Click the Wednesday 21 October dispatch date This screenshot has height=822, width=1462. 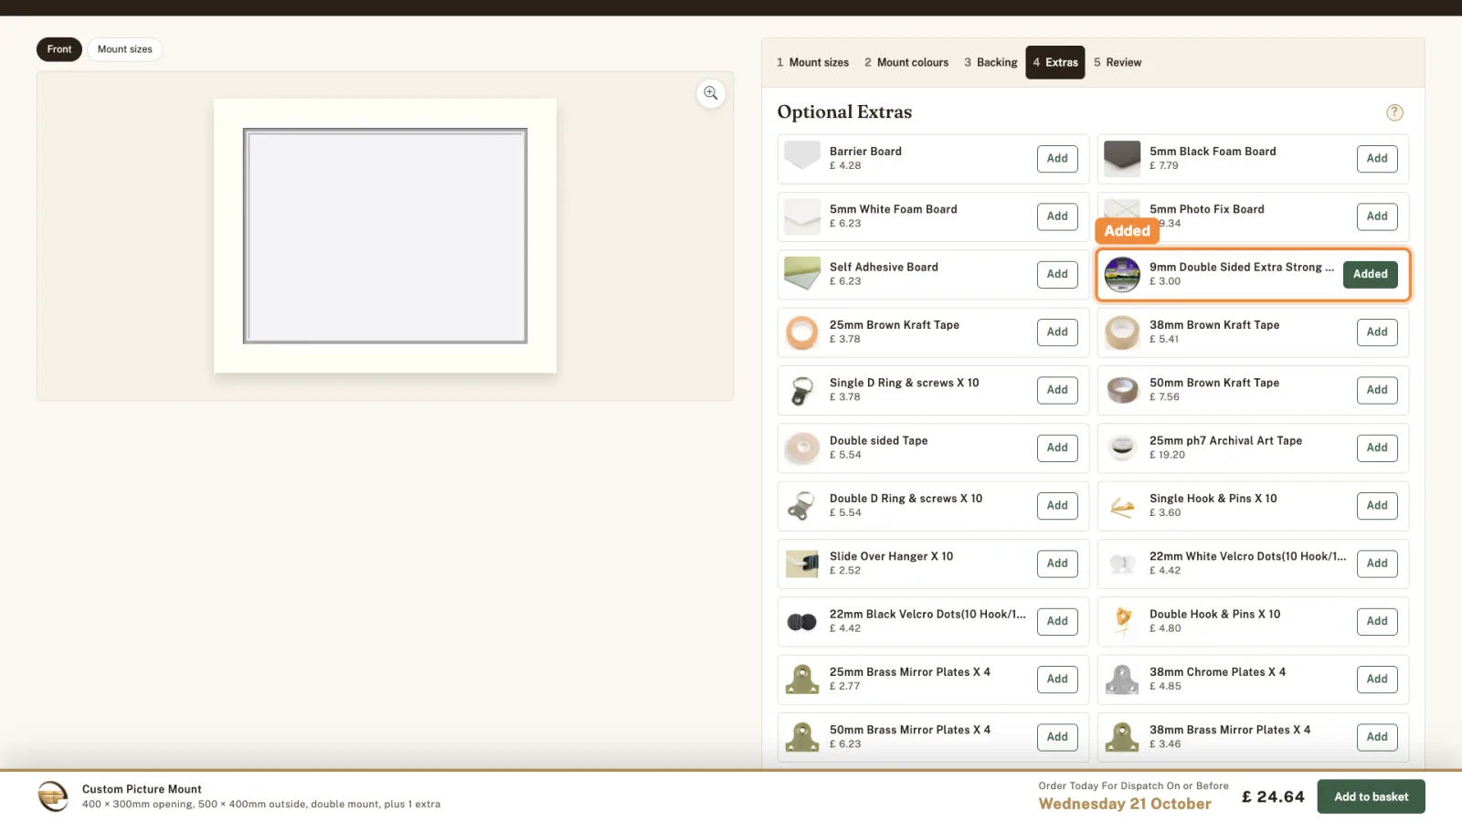point(1125,804)
